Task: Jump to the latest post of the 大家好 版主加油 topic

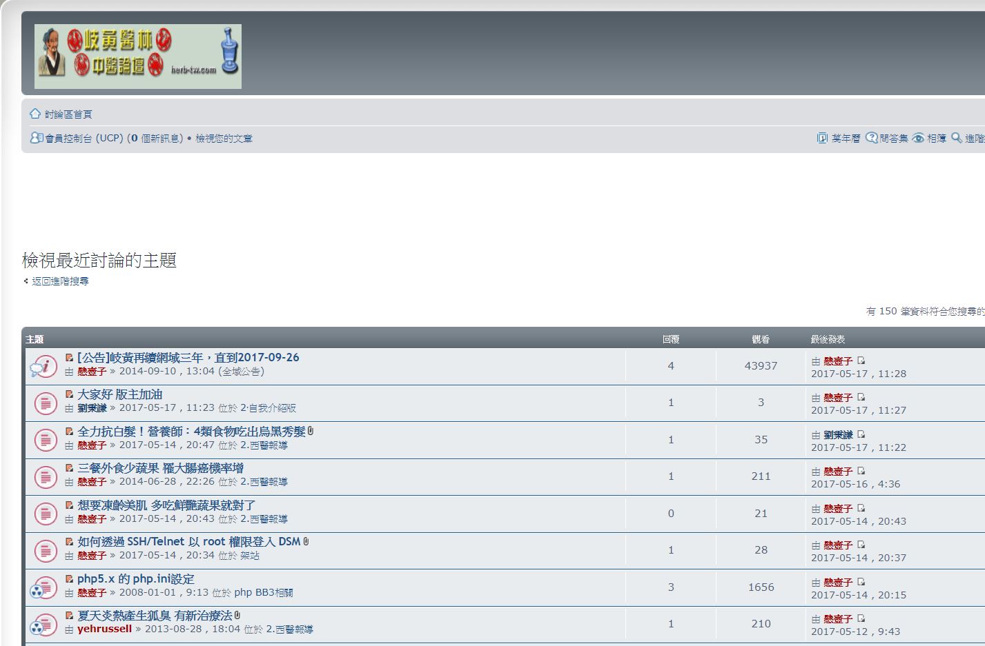Action: click(x=861, y=398)
